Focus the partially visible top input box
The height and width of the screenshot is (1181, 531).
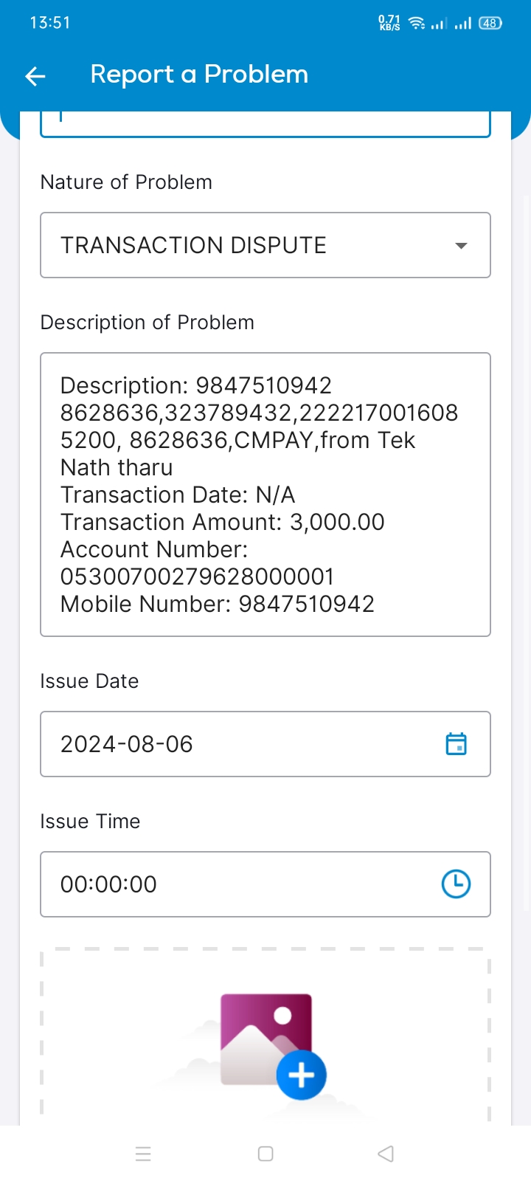click(x=265, y=124)
